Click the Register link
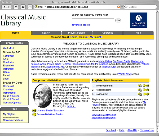Screen dimensions: 159x136 pyautogui.click(x=84, y=37)
